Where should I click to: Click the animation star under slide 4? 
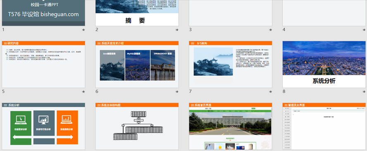(x=364, y=30)
